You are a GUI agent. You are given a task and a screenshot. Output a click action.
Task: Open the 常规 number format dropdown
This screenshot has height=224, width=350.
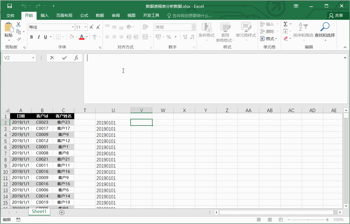click(x=193, y=27)
